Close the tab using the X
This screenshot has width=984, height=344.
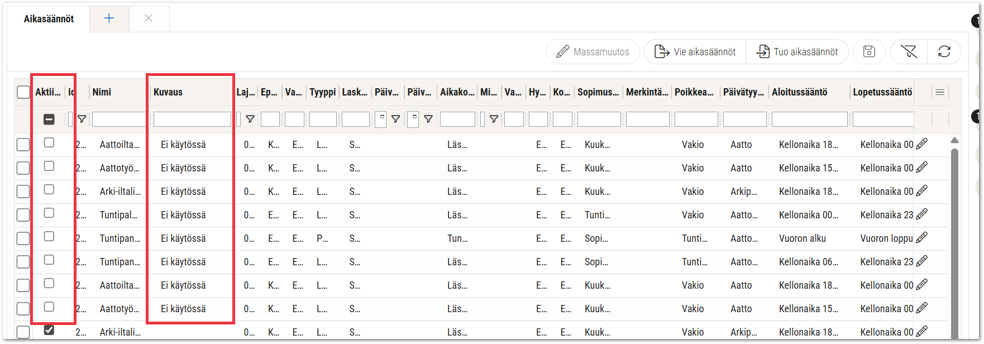[x=149, y=18]
